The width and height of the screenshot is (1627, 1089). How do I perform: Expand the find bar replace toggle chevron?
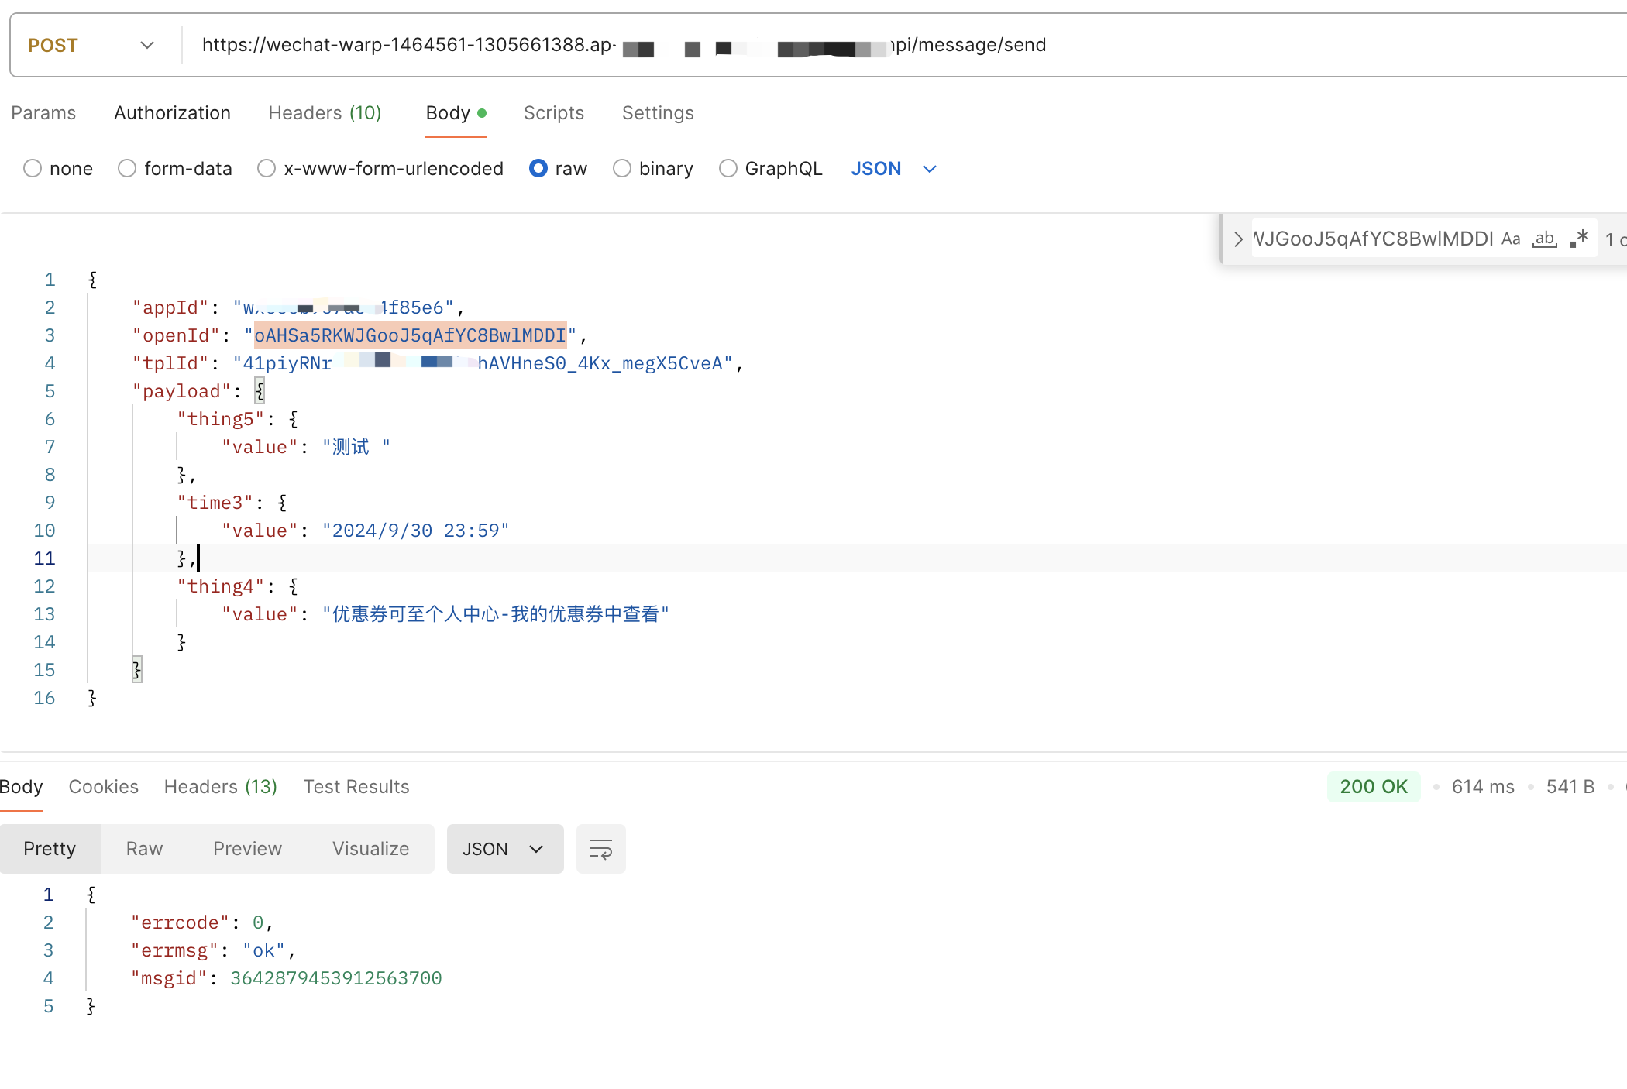point(1237,239)
